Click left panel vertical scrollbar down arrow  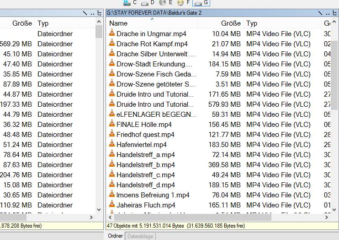point(99,210)
